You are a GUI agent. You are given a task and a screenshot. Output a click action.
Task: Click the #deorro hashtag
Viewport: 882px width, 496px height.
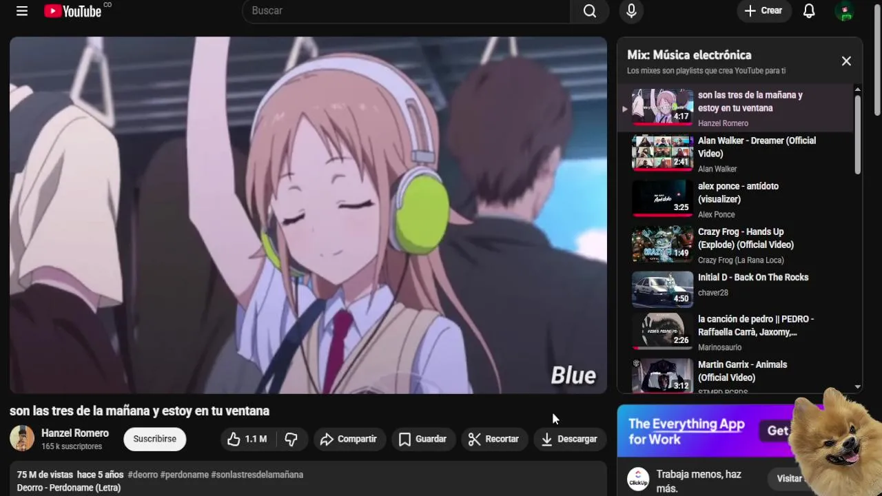[x=143, y=475]
